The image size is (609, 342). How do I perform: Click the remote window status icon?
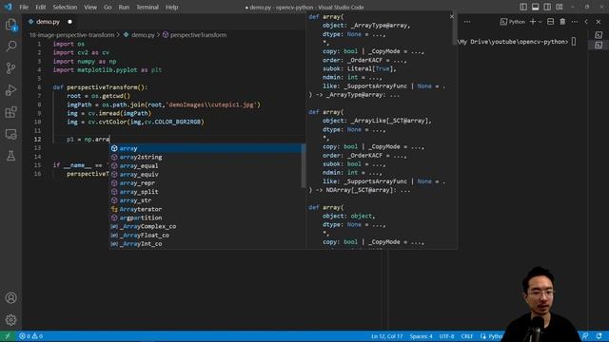[x=8, y=336]
